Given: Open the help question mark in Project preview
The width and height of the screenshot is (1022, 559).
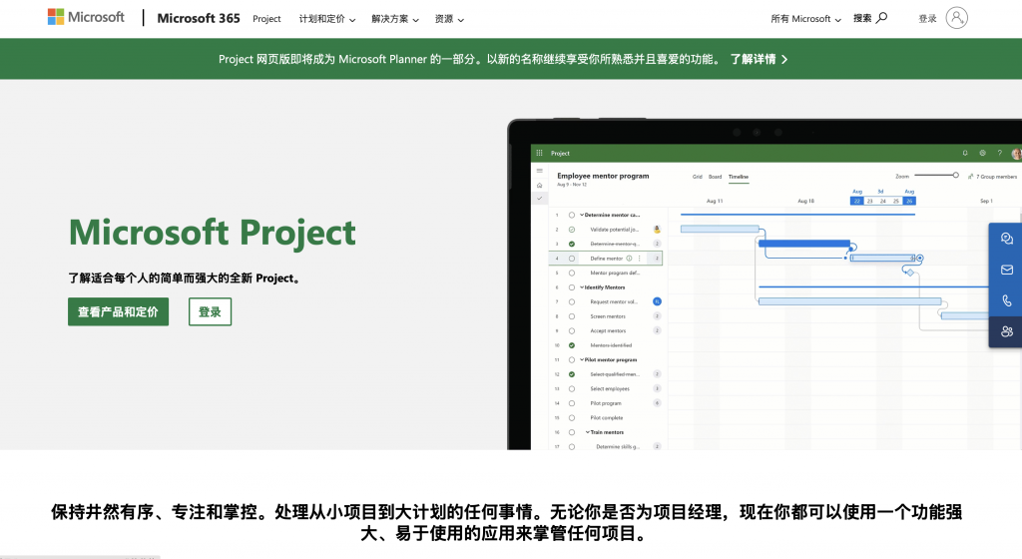Looking at the screenshot, I should pos(999,153).
